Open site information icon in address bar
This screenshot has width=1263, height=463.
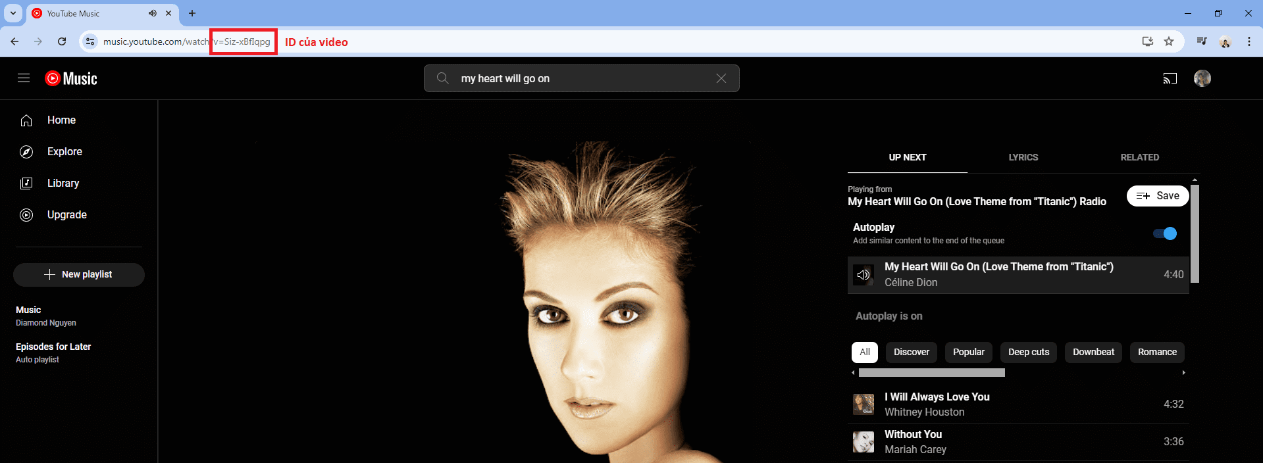coord(90,41)
